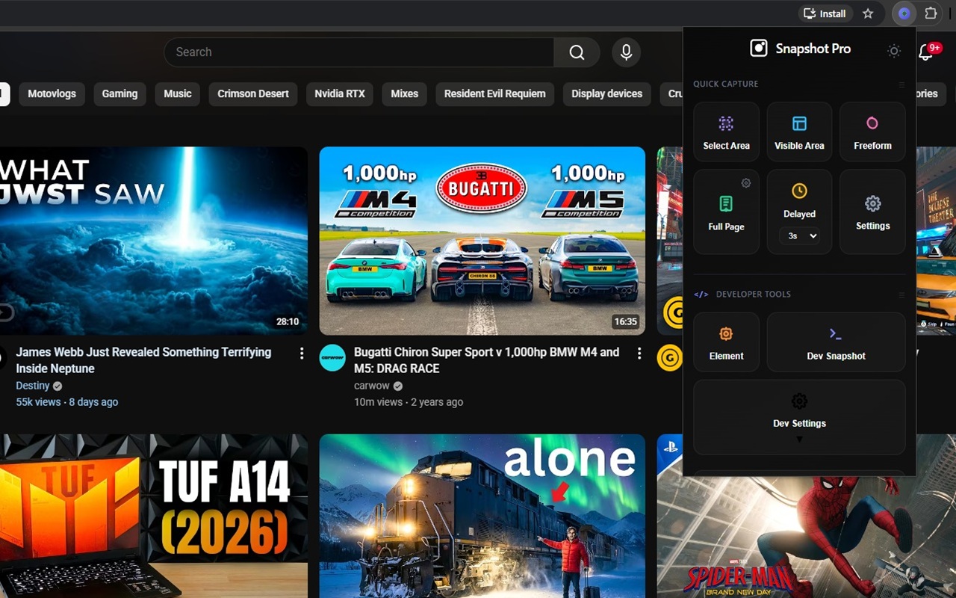Click the '10m views · 2 years ago' text

pos(409,402)
